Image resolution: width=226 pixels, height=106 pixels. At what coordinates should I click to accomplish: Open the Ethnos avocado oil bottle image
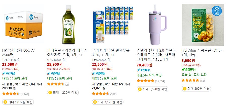click(x=68, y=25)
